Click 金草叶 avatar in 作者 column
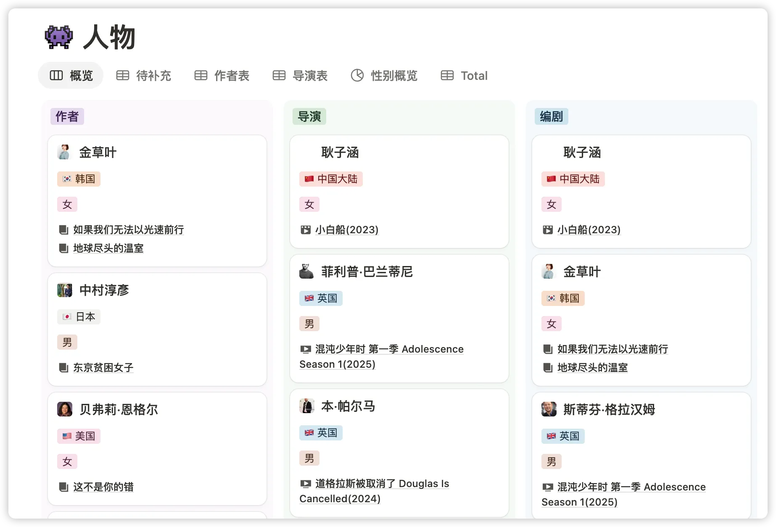Screen dimensions: 776x527 pyautogui.click(x=64, y=152)
